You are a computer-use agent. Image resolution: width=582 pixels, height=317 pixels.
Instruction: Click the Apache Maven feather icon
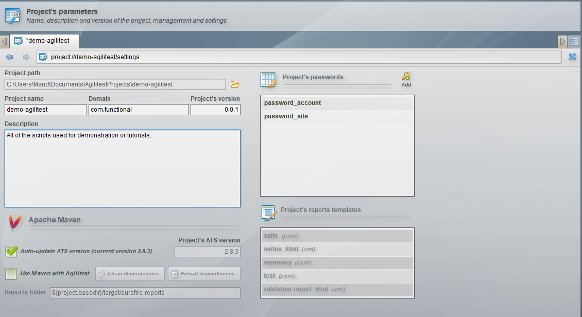(x=15, y=223)
